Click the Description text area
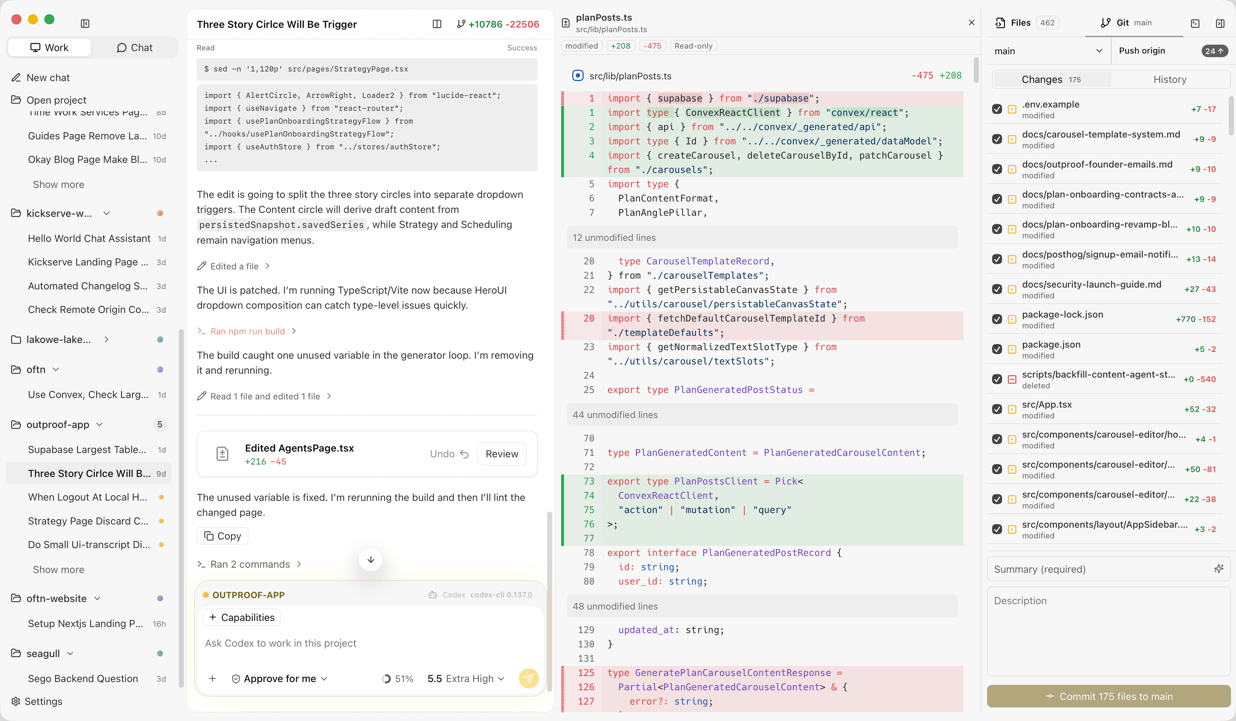This screenshot has height=721, width=1236. coord(1108,631)
